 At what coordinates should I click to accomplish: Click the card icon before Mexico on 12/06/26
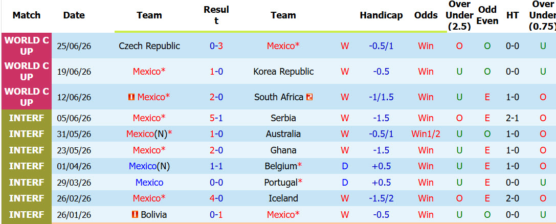[x=131, y=97]
